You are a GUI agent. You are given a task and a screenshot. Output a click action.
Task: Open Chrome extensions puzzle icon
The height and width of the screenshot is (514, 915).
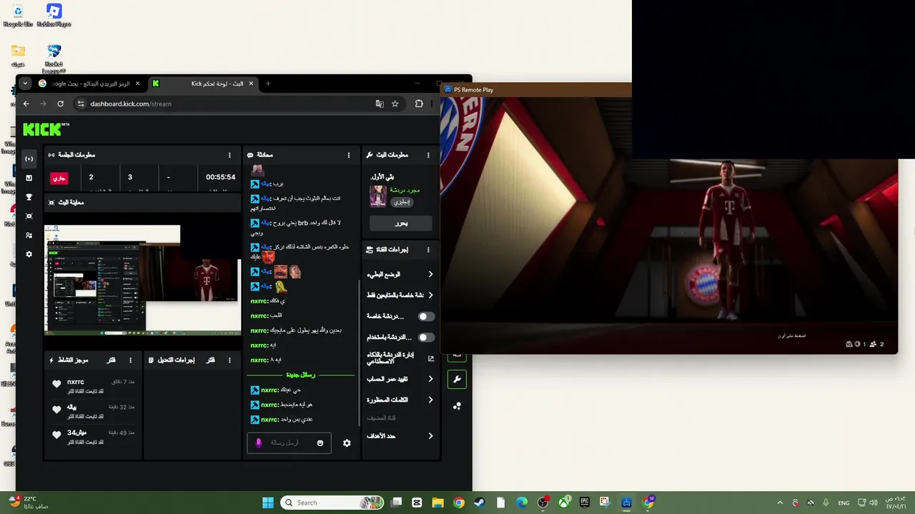tap(419, 104)
